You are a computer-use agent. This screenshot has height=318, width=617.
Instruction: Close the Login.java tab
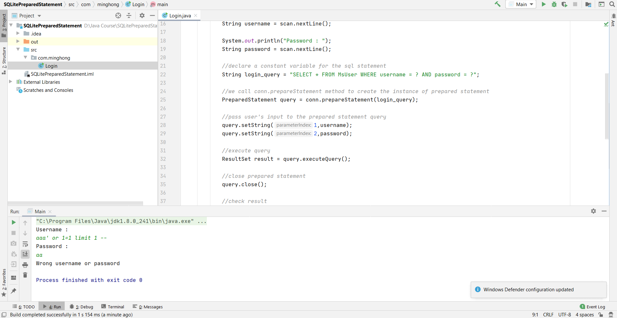pyautogui.click(x=196, y=15)
